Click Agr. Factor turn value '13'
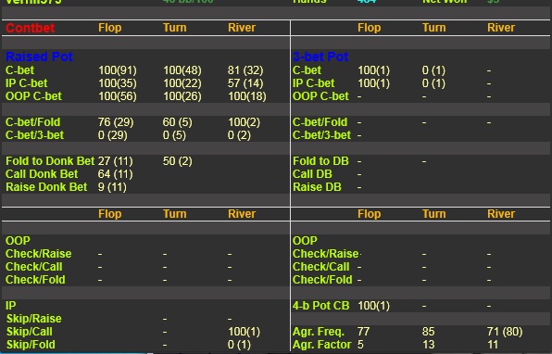This screenshot has width=552, height=354. [429, 345]
